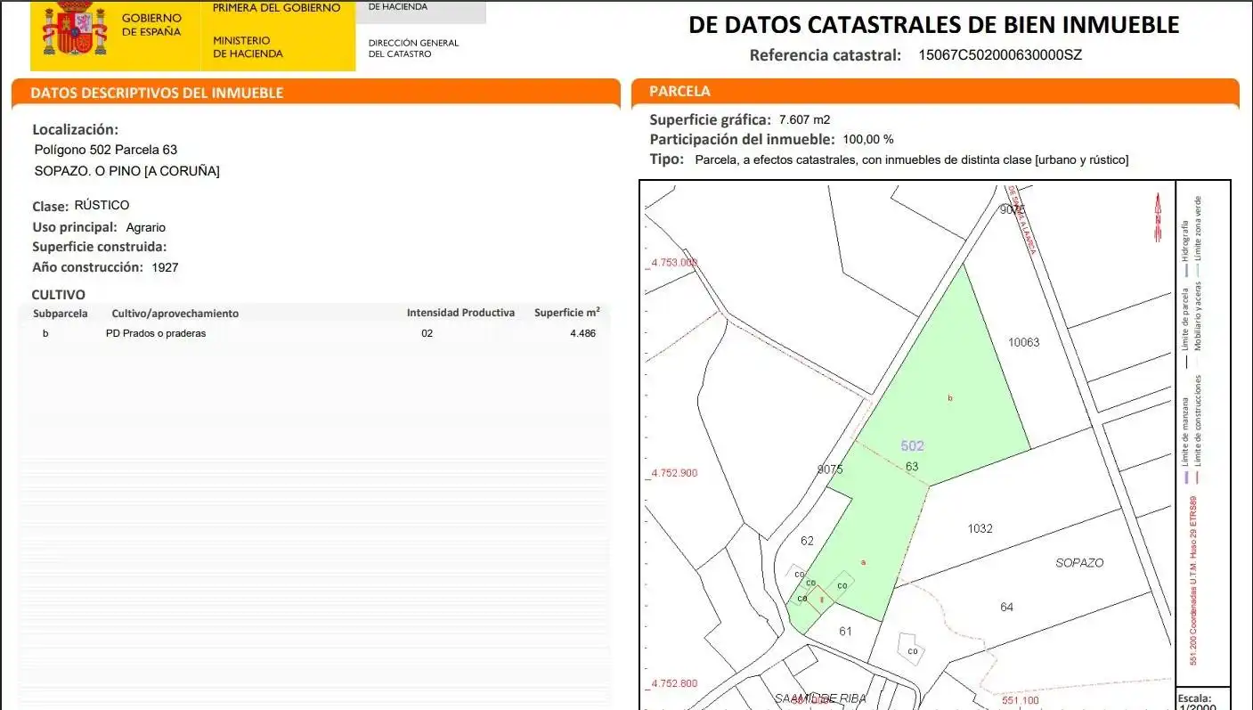Click the 'DE DATOS CATASTRALES DE BIEN INMUEBLE' title
This screenshot has width=1253, height=710.
[933, 25]
